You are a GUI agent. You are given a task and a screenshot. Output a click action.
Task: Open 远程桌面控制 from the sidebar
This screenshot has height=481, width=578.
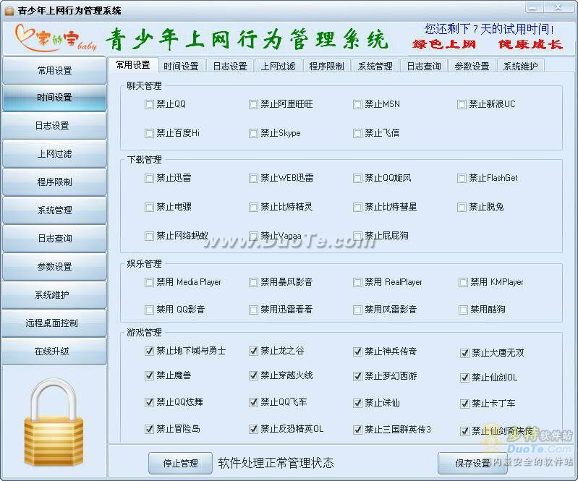54,323
